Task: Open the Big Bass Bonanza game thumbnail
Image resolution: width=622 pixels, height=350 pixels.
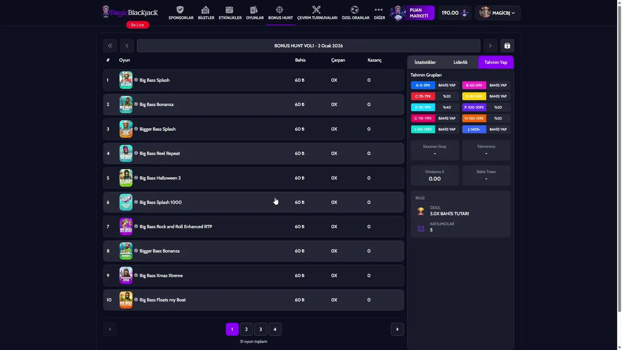Action: tap(126, 105)
